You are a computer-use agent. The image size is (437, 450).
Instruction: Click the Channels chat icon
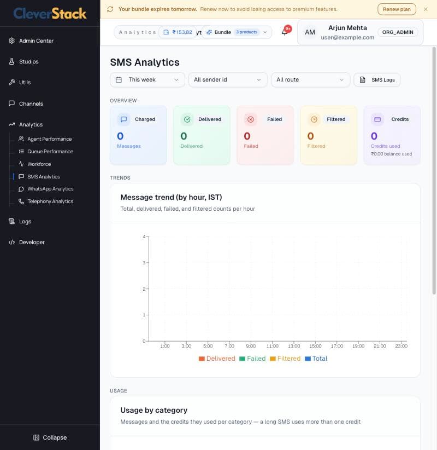coord(11,103)
